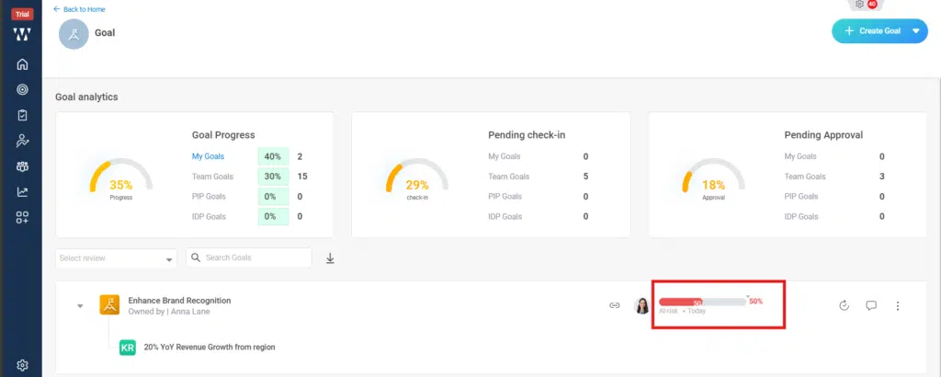The image size is (941, 377).
Task: Open My Goals link in Goal Progress
Action: [208, 156]
